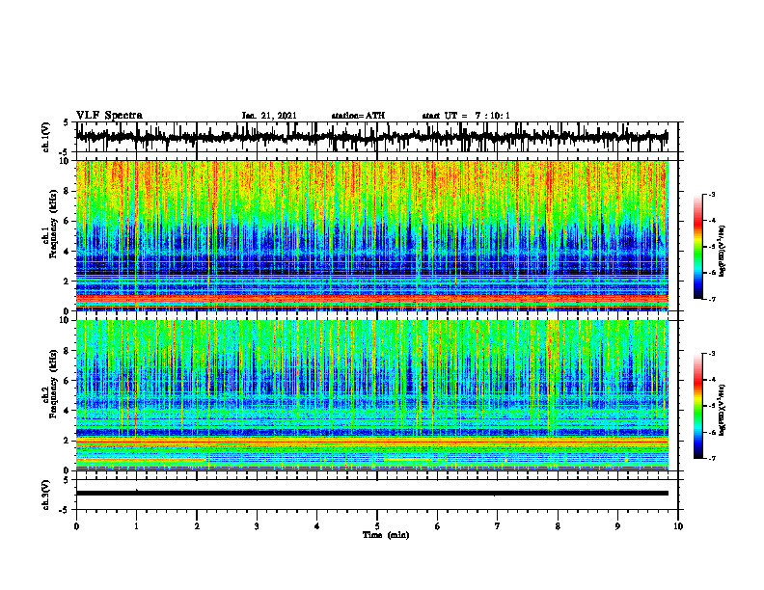The height and width of the screenshot is (590, 764).
Task: Click the 'ch.1(V)' waveform axis label
Action: click(46, 137)
